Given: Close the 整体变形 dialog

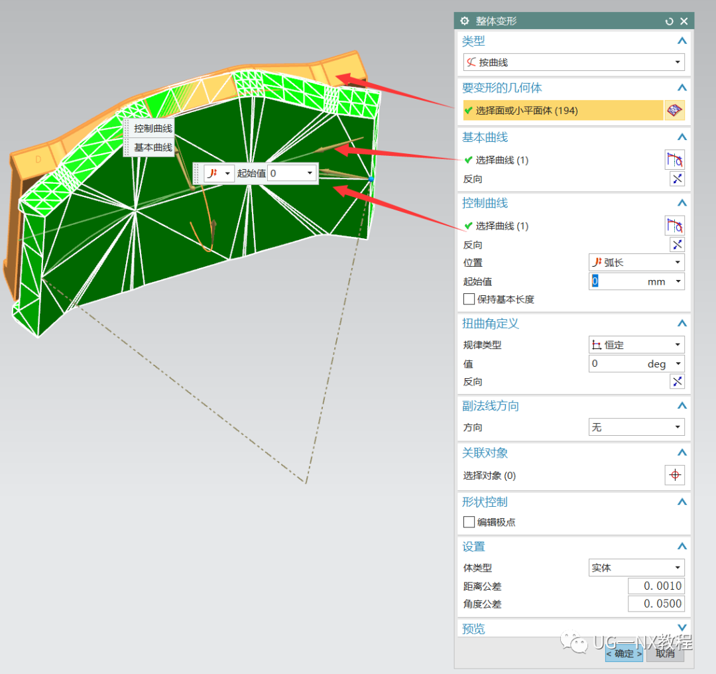Looking at the screenshot, I should pos(684,21).
